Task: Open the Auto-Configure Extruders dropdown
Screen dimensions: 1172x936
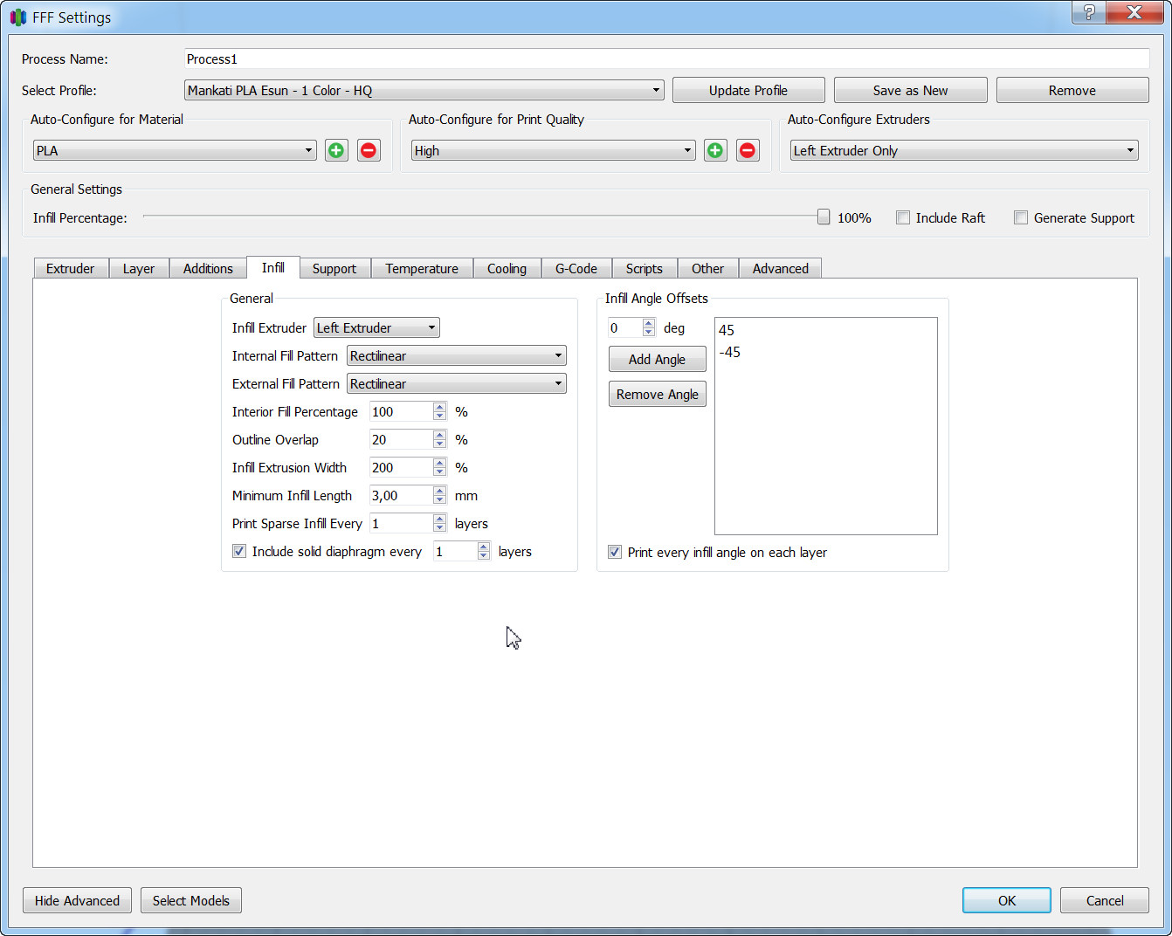Action: [964, 150]
